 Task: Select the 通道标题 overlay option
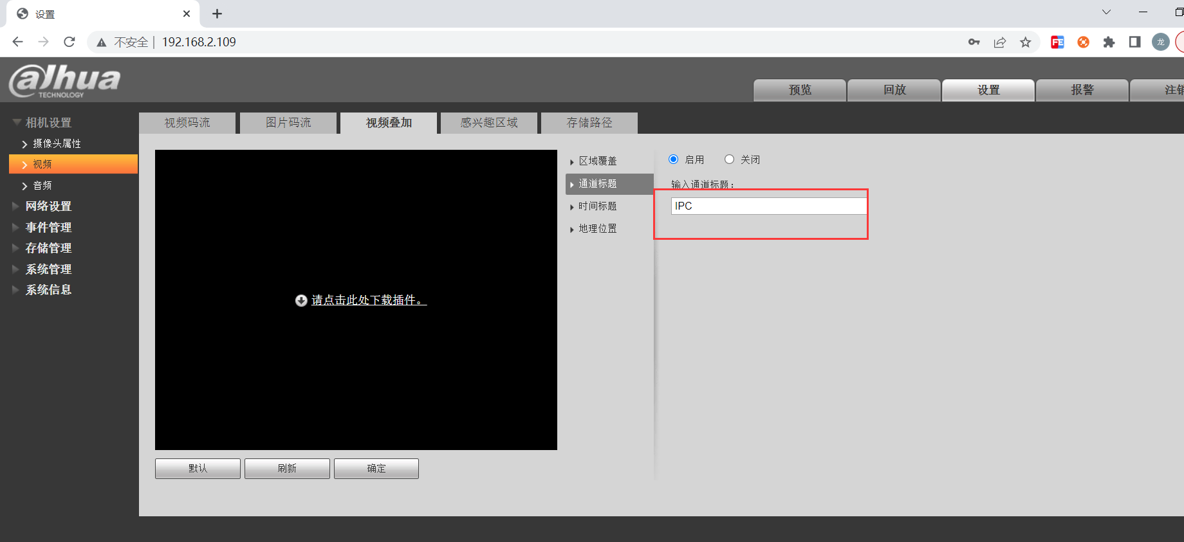[609, 184]
